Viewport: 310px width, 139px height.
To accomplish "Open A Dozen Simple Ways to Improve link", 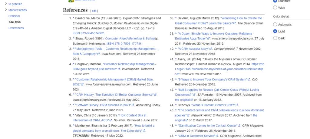I will click(215, 36).
